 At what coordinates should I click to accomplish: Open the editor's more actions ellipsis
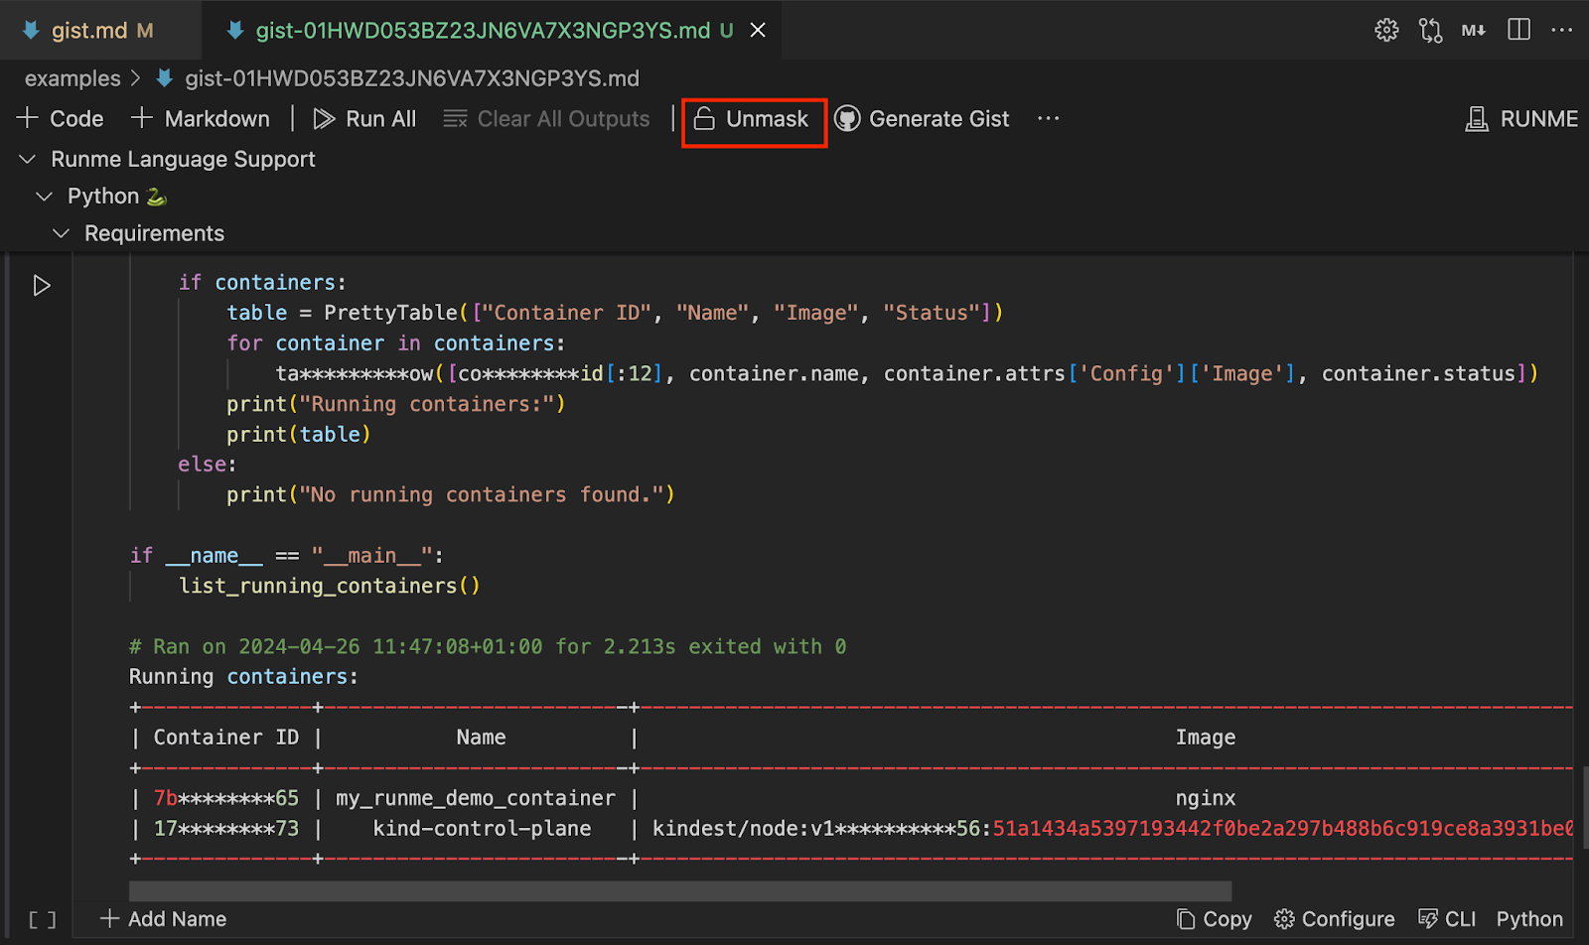1562,30
